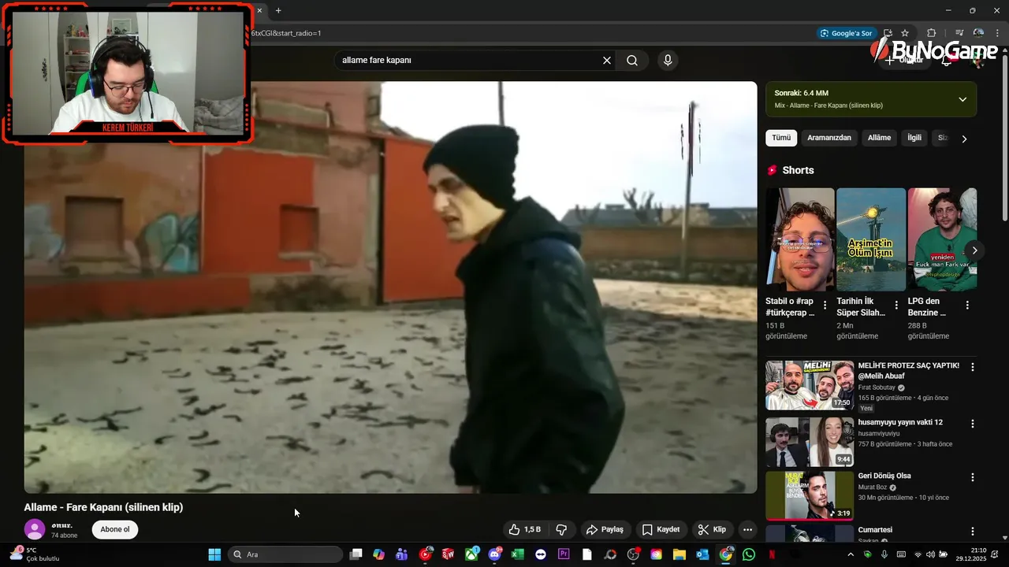Open Chrome three-dot menu
This screenshot has height=567, width=1009.
click(997, 33)
